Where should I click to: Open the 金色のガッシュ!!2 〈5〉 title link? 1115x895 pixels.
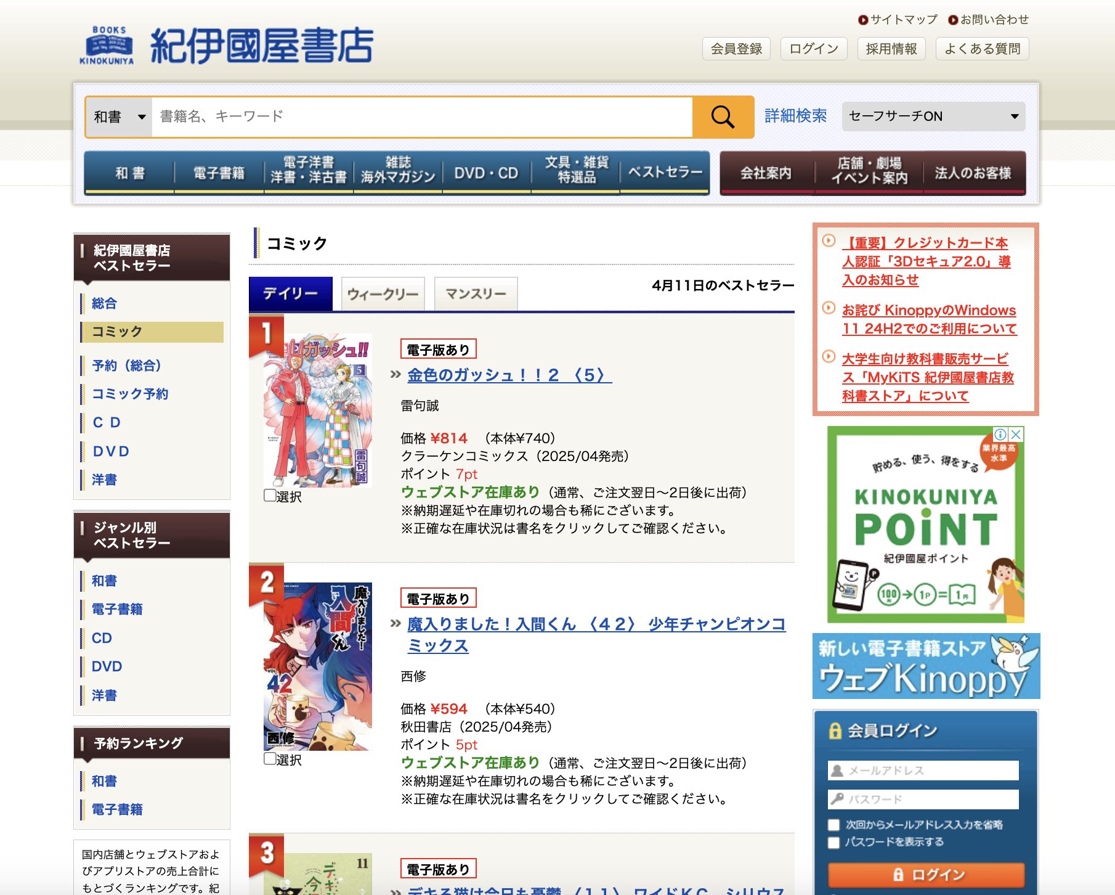pyautogui.click(x=509, y=375)
